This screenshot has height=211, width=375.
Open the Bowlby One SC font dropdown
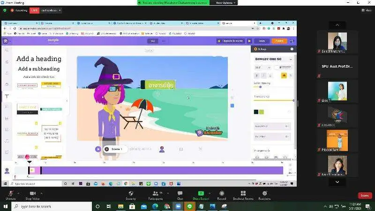[273, 59]
